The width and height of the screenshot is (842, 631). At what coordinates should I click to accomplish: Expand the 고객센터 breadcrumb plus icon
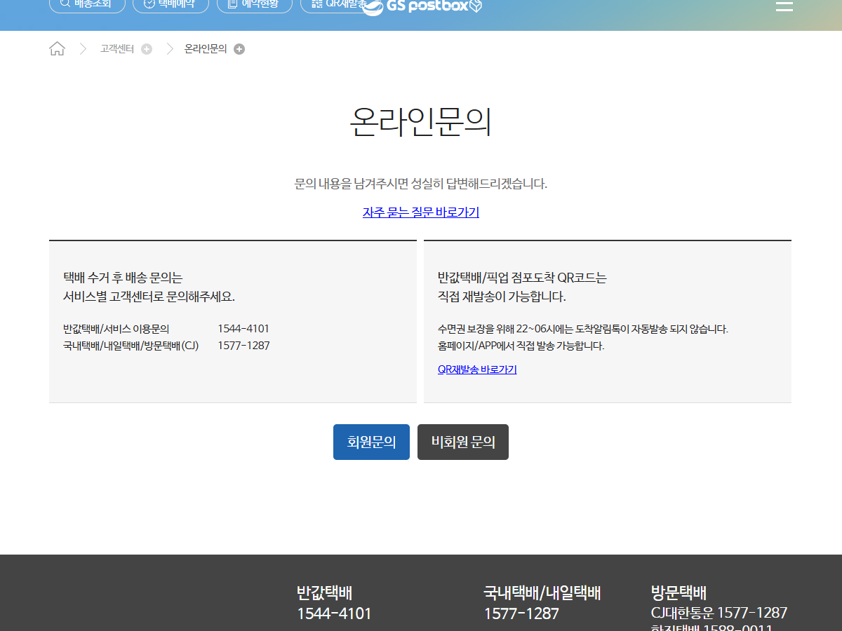147,49
